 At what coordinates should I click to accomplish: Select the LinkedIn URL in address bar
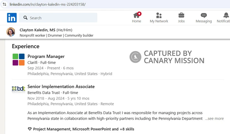pyautogui.click(x=47, y=4)
